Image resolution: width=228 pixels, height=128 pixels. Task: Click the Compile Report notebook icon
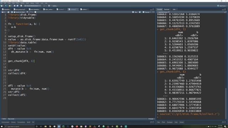[35, 12]
